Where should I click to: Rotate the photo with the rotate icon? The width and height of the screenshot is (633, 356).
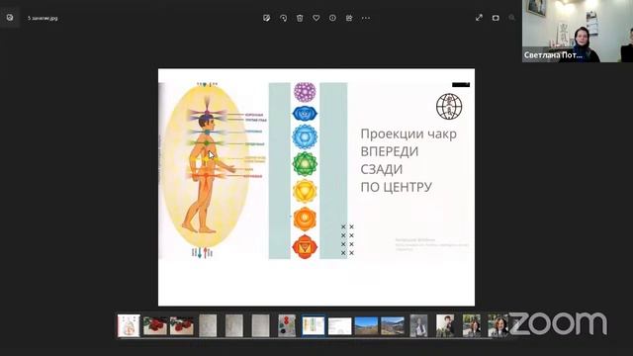point(284,18)
